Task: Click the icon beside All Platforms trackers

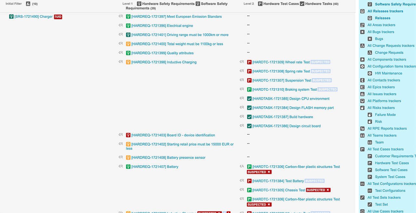Action: pyautogui.click(x=362, y=101)
